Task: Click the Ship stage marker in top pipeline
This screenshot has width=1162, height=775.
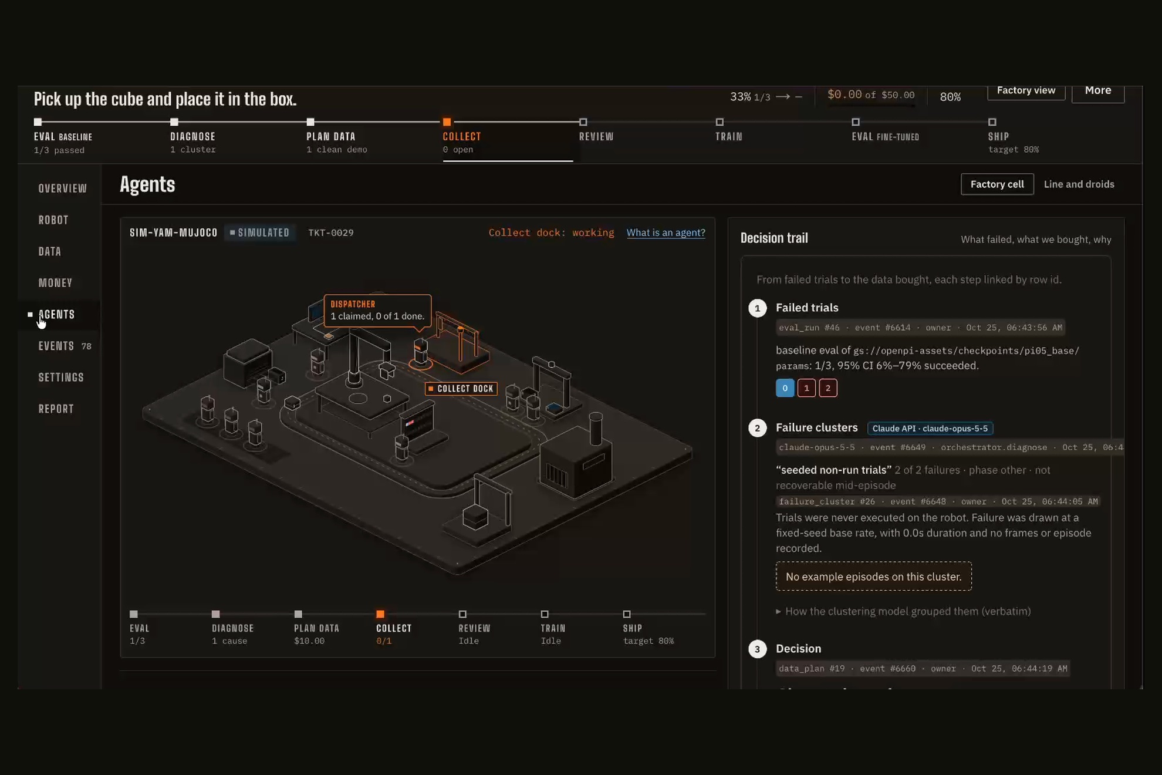Action: (992, 122)
